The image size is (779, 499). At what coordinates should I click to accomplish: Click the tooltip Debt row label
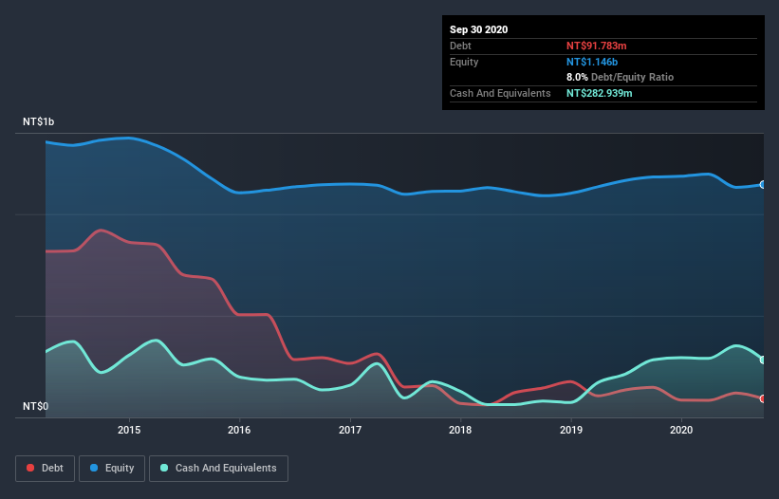[460, 46]
